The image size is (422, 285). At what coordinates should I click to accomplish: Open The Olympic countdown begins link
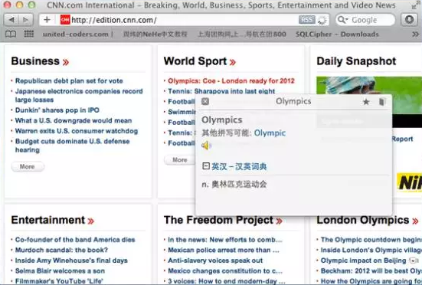click(x=371, y=240)
